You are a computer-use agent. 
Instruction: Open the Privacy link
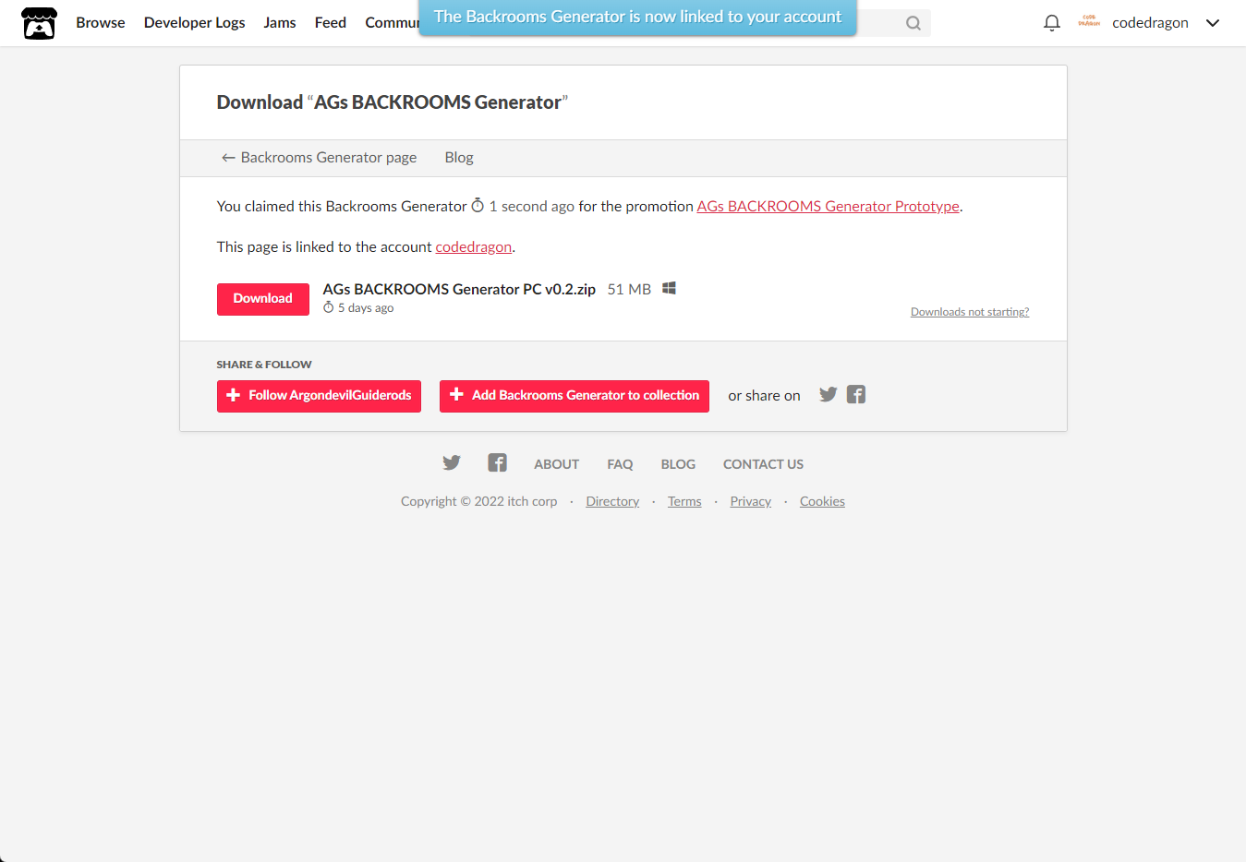point(750,501)
